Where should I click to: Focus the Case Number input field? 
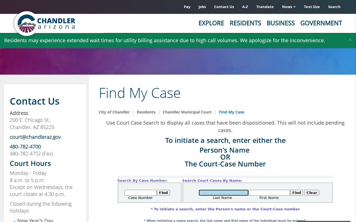pos(140,193)
